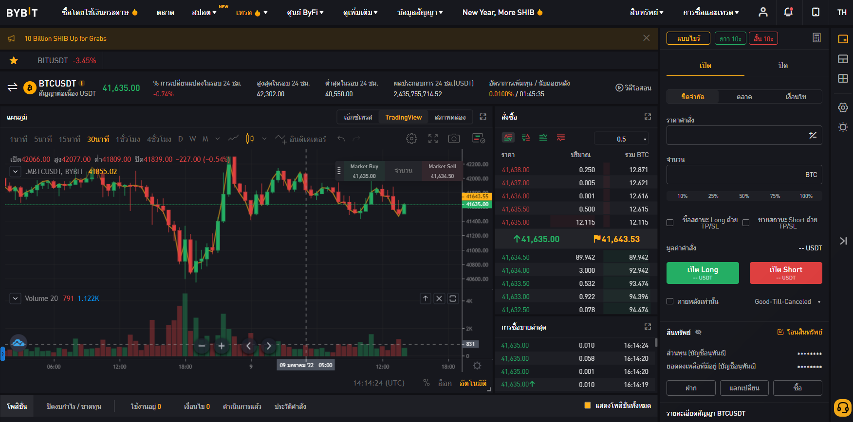The image size is (853, 422).
Task: Click the BTC quantity input field
Action: click(744, 175)
